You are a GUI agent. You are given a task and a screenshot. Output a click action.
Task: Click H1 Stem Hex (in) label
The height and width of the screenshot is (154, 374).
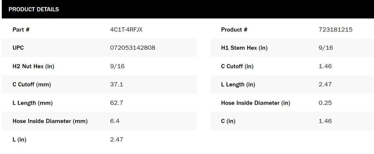point(244,48)
